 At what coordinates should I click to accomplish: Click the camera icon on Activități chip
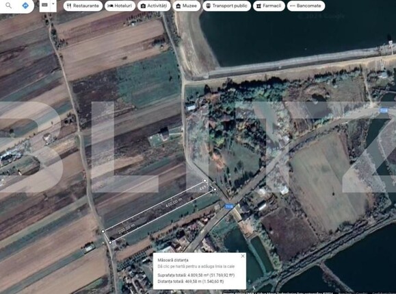(143, 5)
